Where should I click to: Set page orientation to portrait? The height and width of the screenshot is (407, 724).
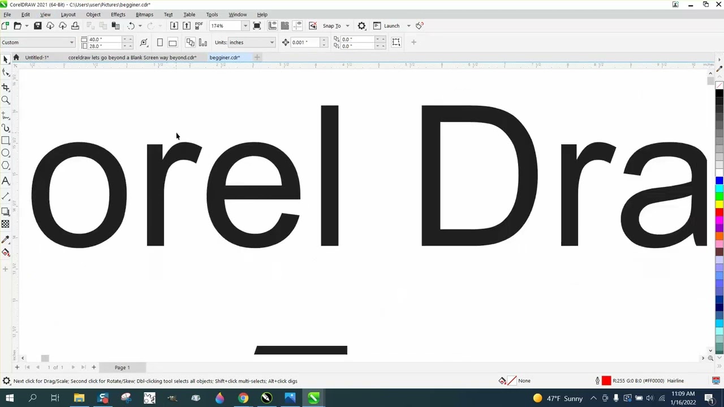click(160, 42)
